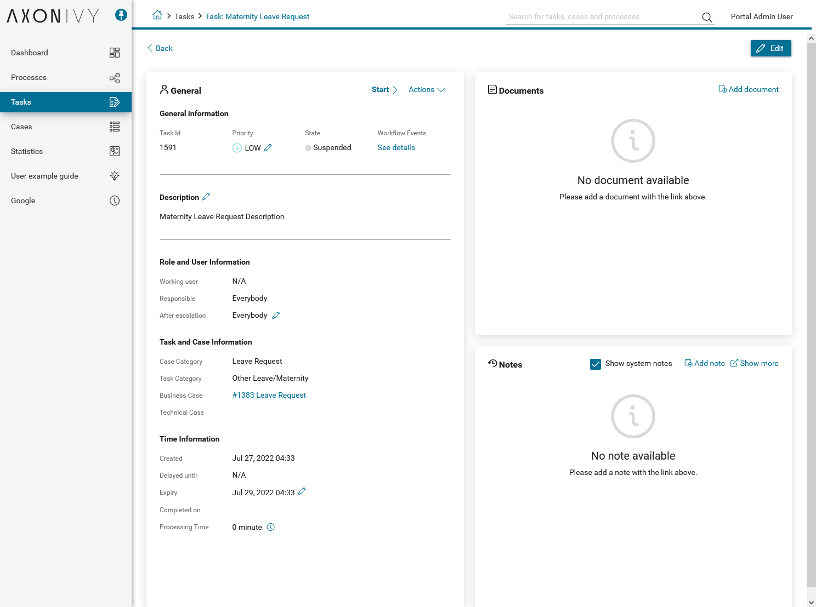Click the Start task link with its chevron

[384, 90]
